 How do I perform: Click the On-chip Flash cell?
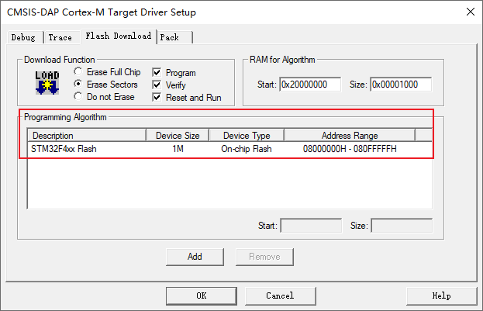pos(247,149)
